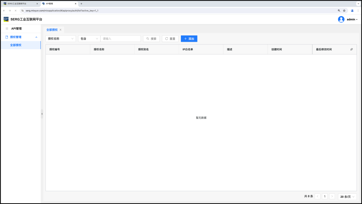The height and width of the screenshot is (204, 362).
Task: Click the 搜索 search button
Action: pyautogui.click(x=151, y=39)
